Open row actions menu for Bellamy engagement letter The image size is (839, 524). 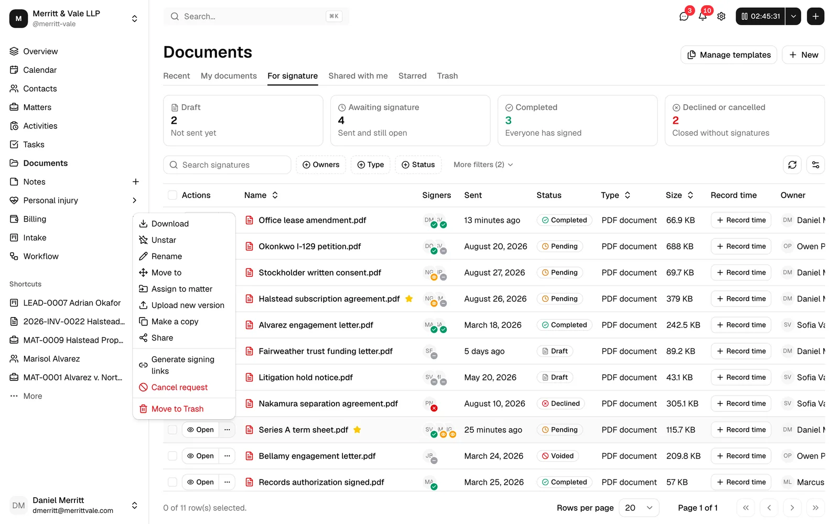point(227,456)
